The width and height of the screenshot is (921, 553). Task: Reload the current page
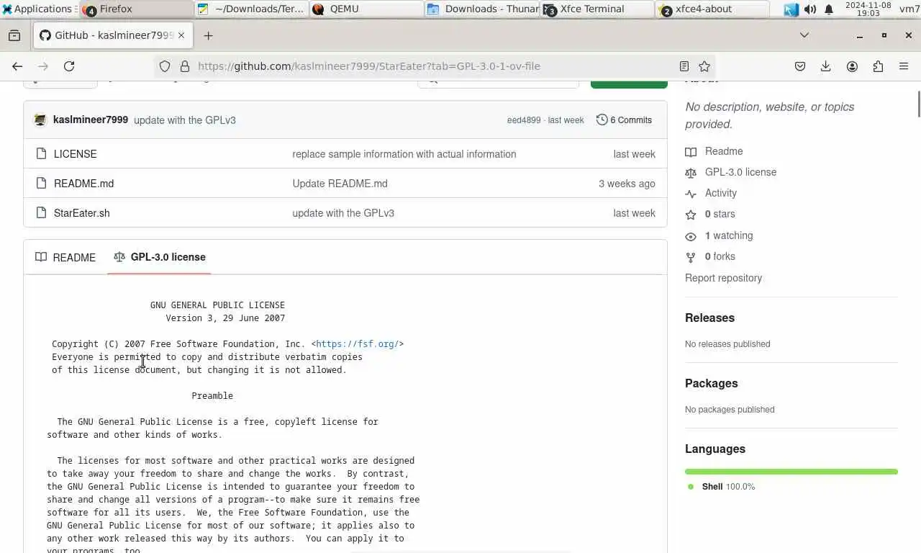69,66
